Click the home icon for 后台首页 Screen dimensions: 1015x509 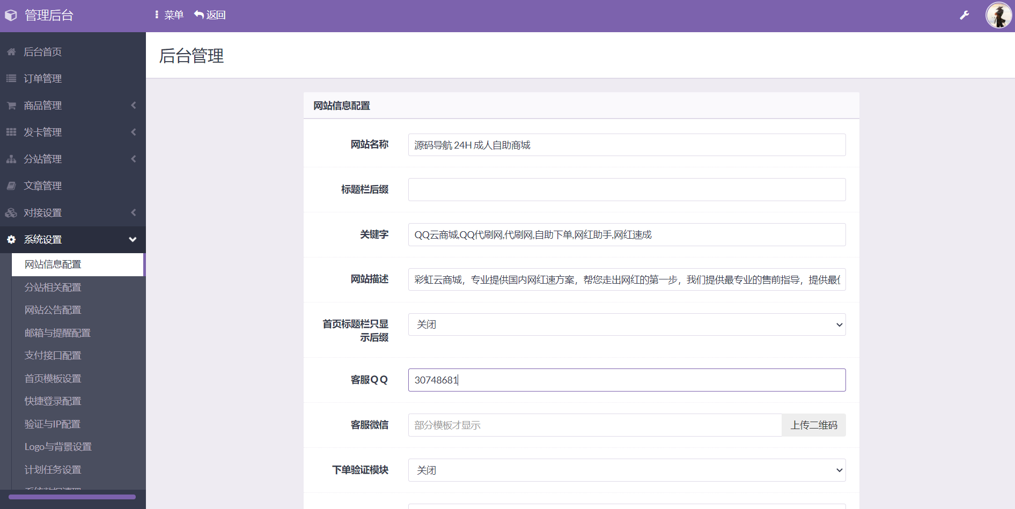[11, 52]
